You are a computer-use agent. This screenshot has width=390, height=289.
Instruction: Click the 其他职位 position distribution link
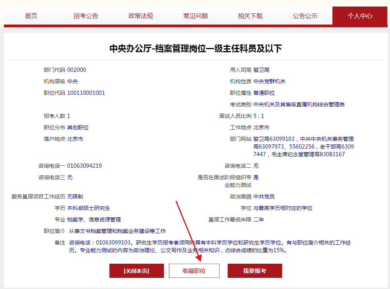(x=78, y=127)
